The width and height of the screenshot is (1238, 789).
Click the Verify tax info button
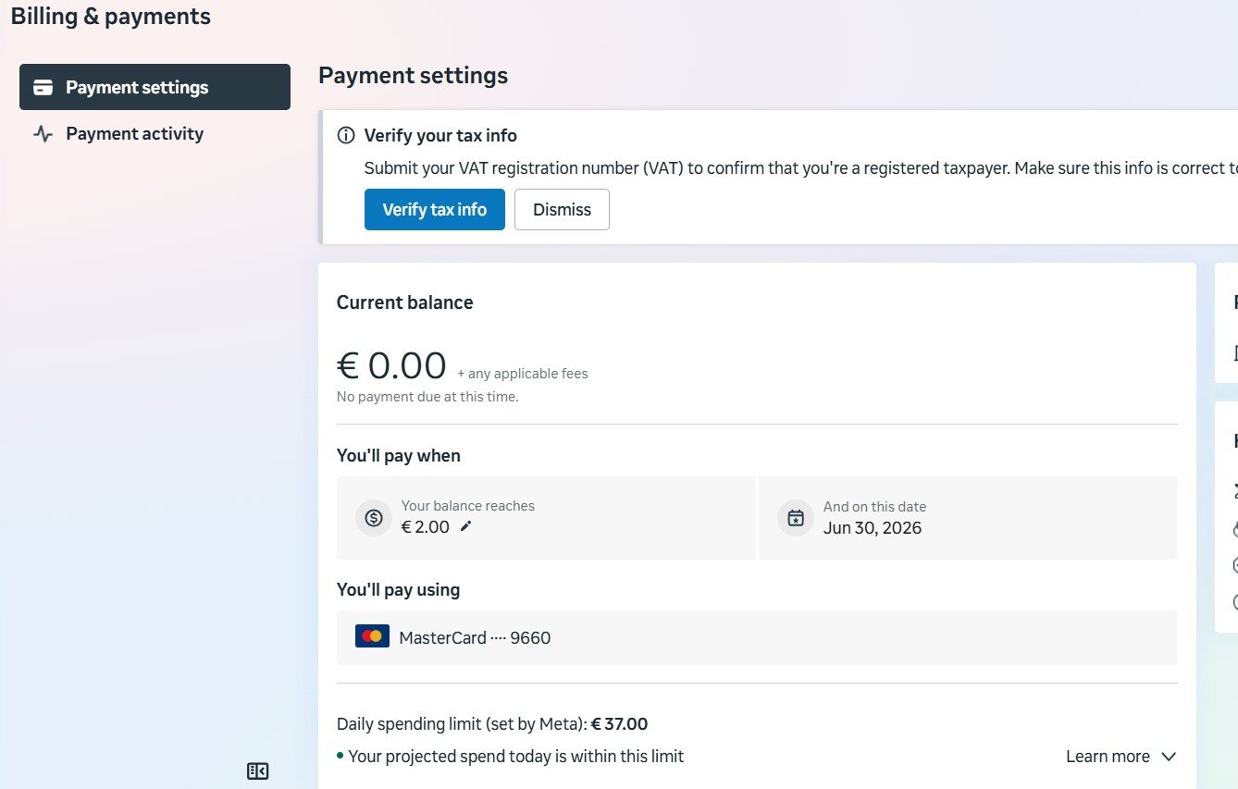coord(435,210)
